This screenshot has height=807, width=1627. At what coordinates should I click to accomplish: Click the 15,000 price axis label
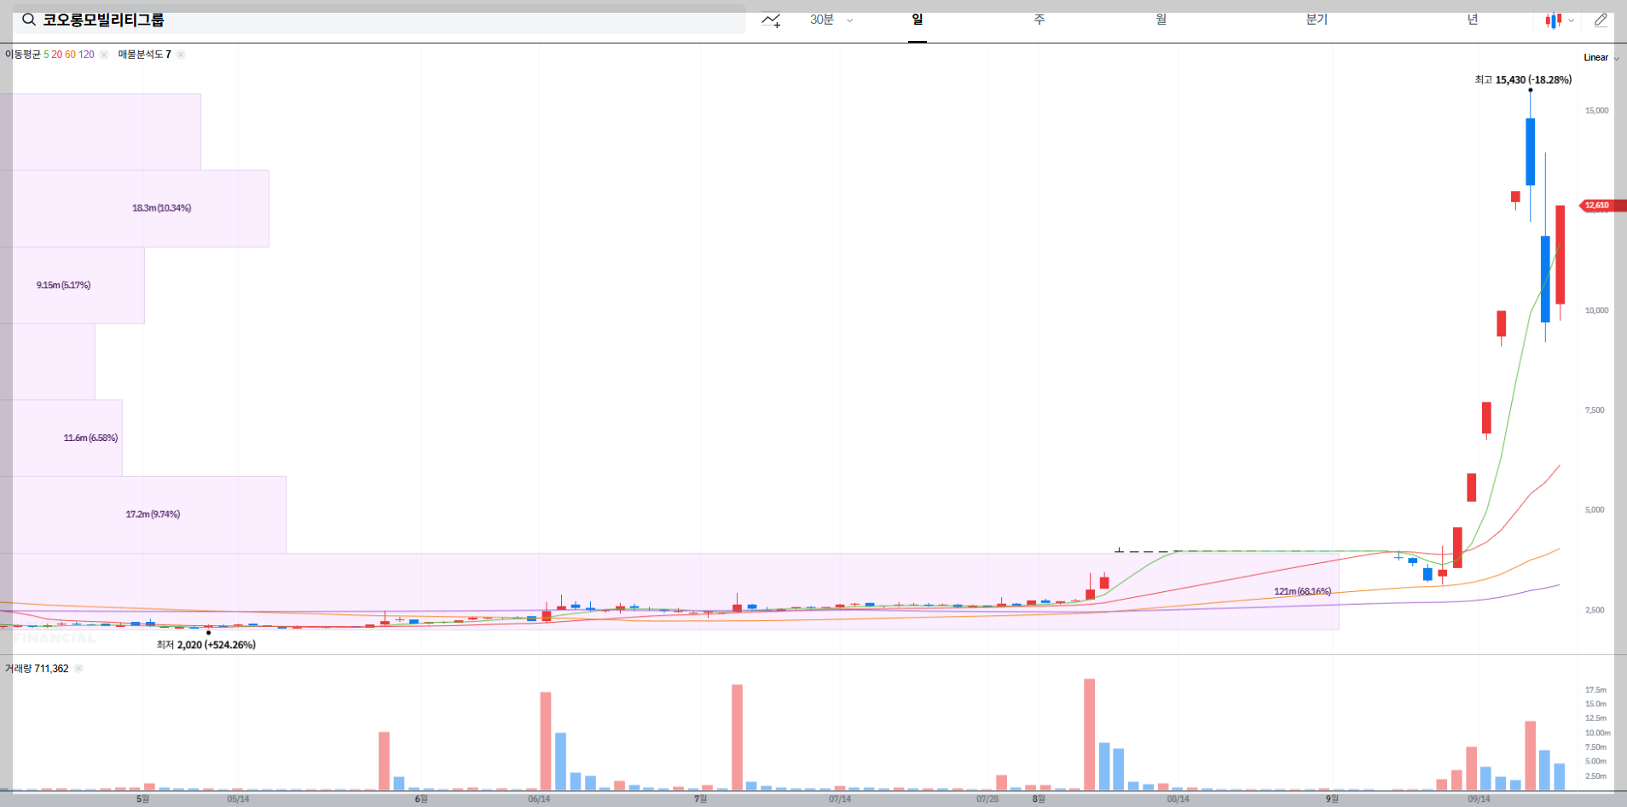tap(1596, 111)
